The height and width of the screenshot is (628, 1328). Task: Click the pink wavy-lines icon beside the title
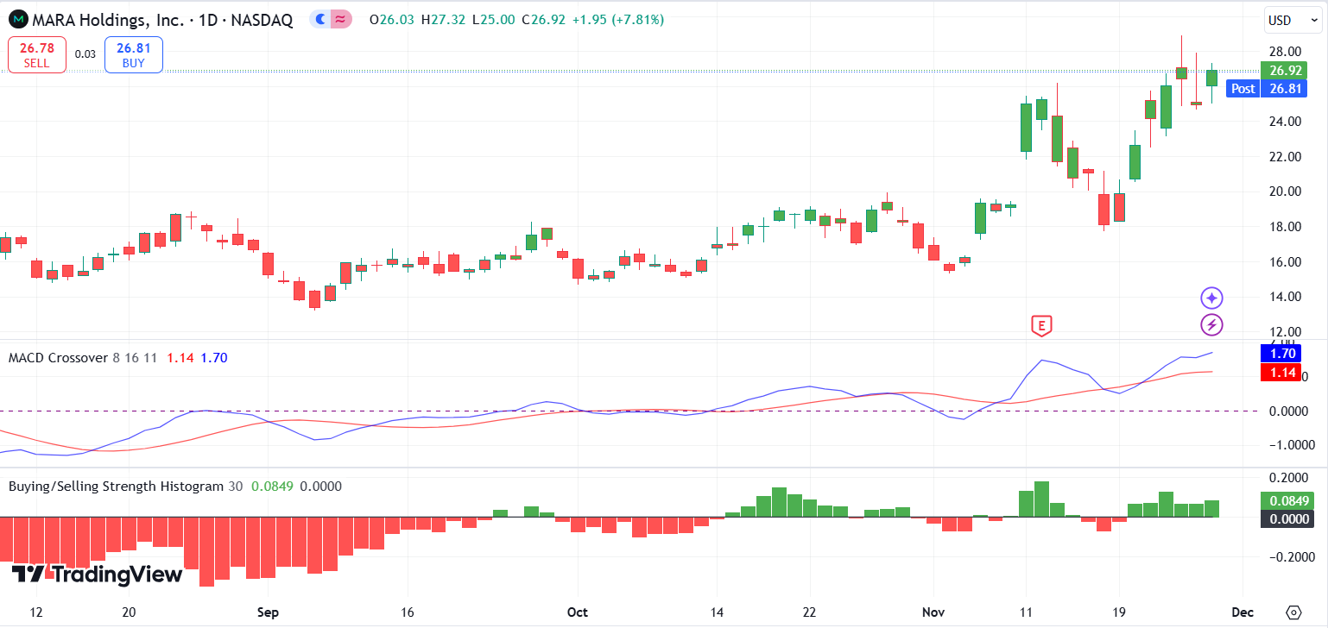click(341, 19)
